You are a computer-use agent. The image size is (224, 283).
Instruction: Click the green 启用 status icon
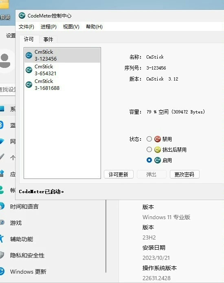(x=158, y=160)
